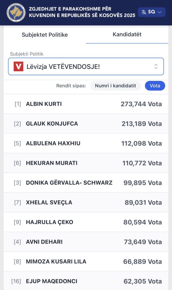Screen dimensions: 172x290
Task: Sort candidates by Vota
Action: 155,86
